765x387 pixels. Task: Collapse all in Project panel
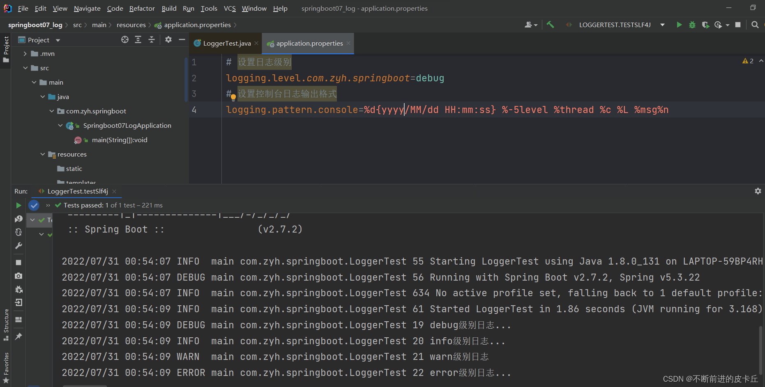coord(152,39)
